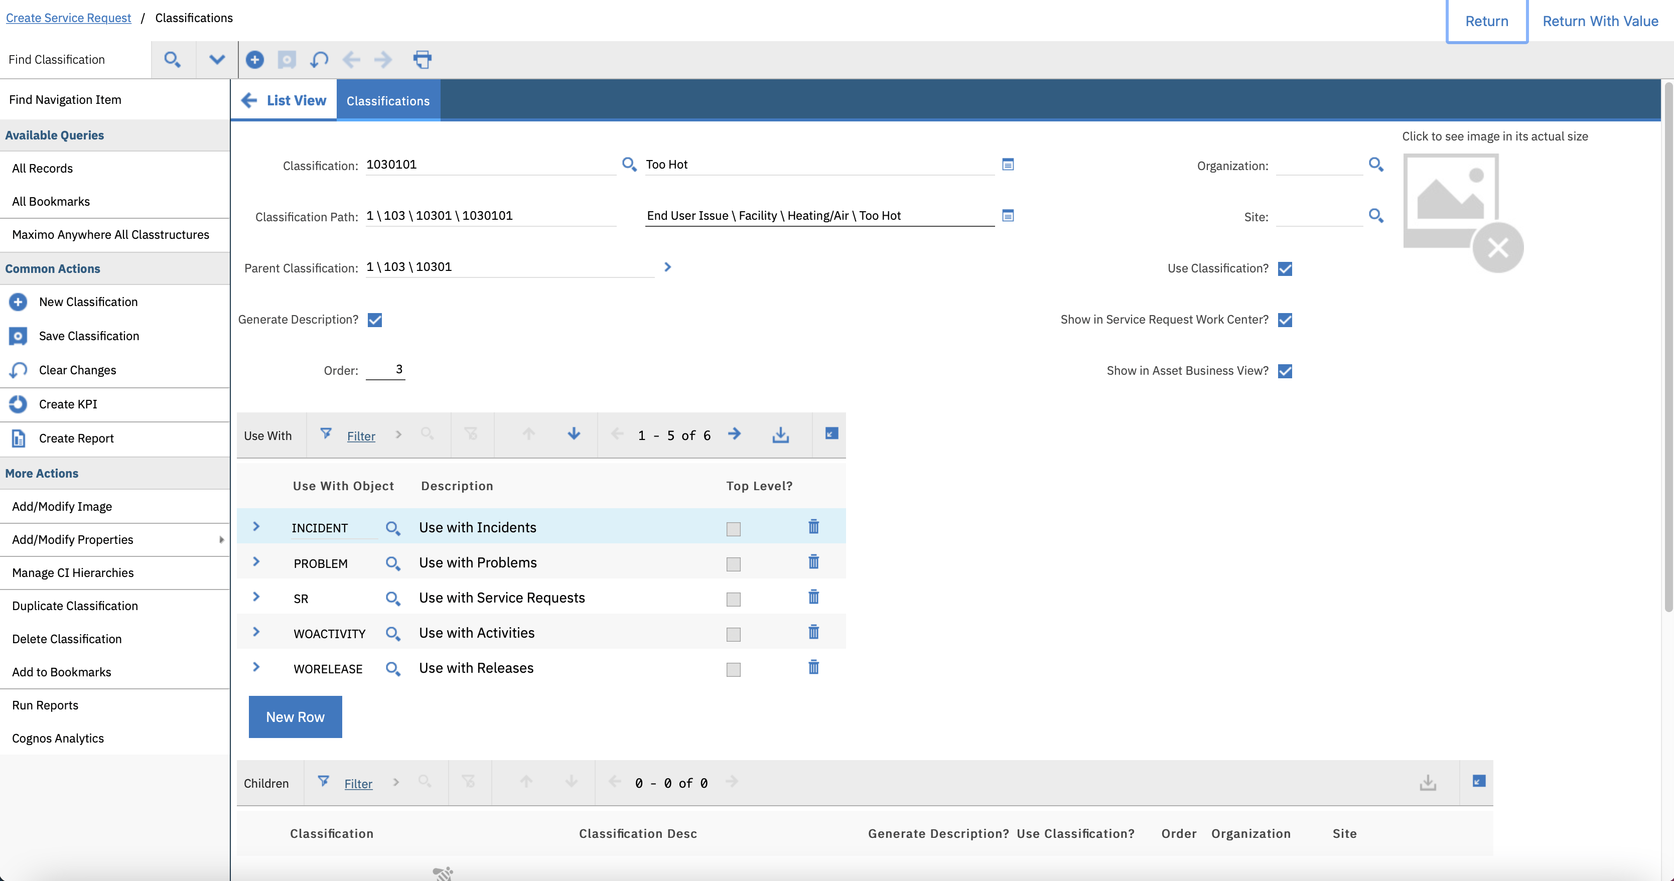Check Top Level for SR row
1674x881 pixels.
click(734, 599)
